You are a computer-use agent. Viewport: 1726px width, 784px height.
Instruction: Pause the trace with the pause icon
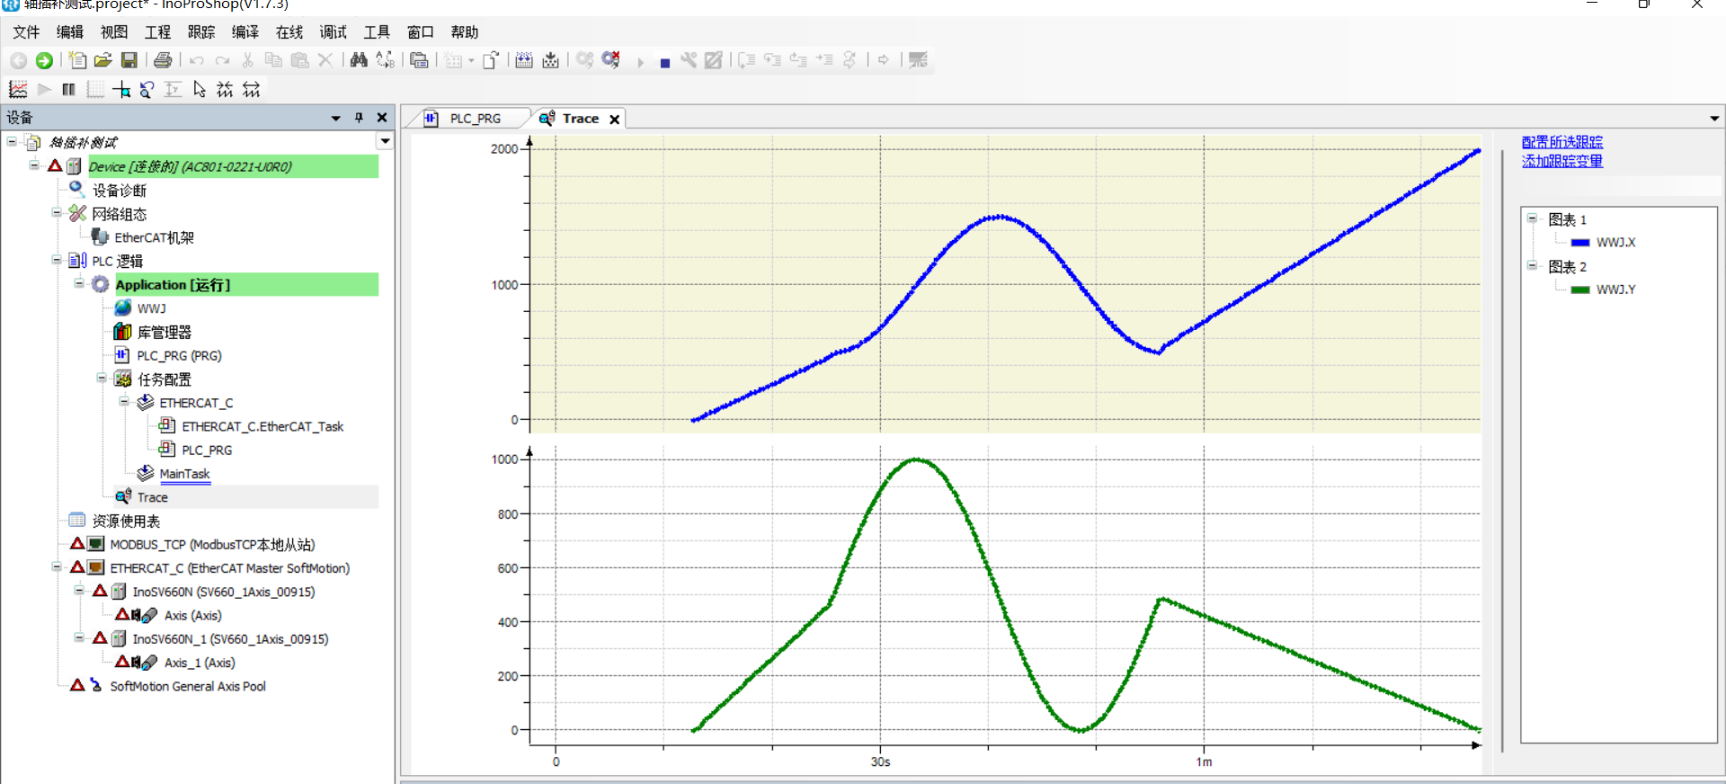[68, 89]
